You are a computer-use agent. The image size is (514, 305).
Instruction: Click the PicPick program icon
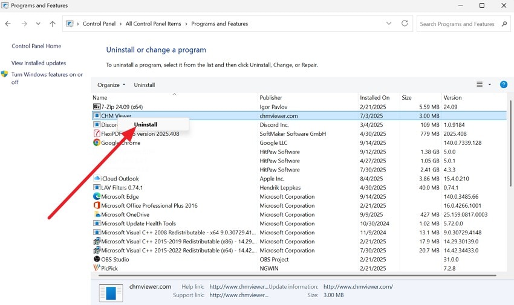click(97, 268)
